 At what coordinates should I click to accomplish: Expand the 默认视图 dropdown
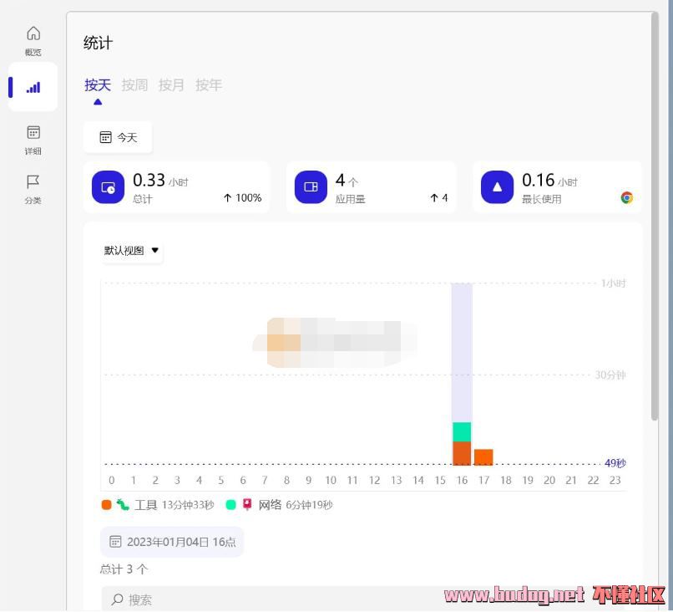[131, 251]
